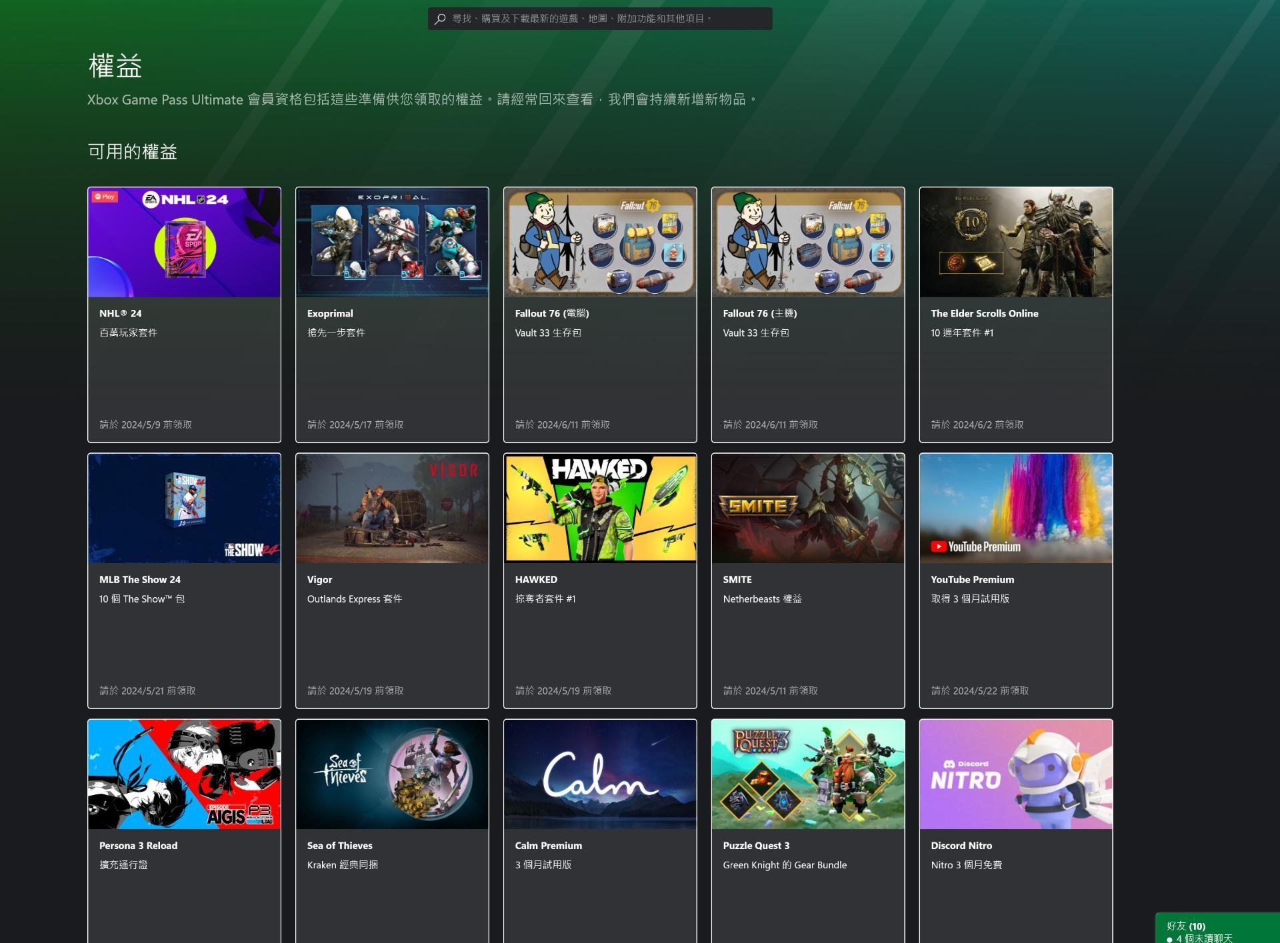Open the Persona 3 Reload perk art
Screen dimensions: 1280x943
[x=184, y=774]
